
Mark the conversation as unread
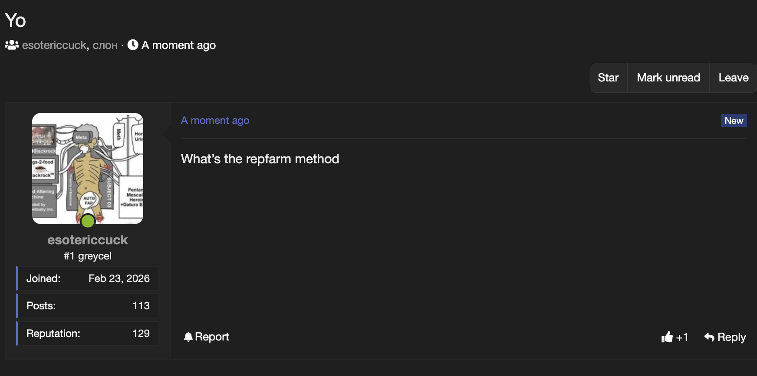click(x=668, y=78)
